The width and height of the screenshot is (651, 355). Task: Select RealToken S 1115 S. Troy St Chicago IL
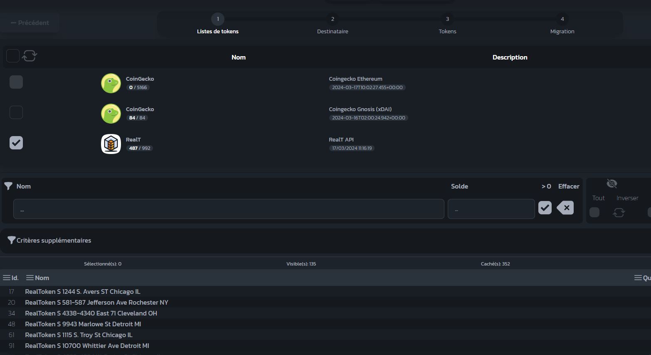coord(79,335)
